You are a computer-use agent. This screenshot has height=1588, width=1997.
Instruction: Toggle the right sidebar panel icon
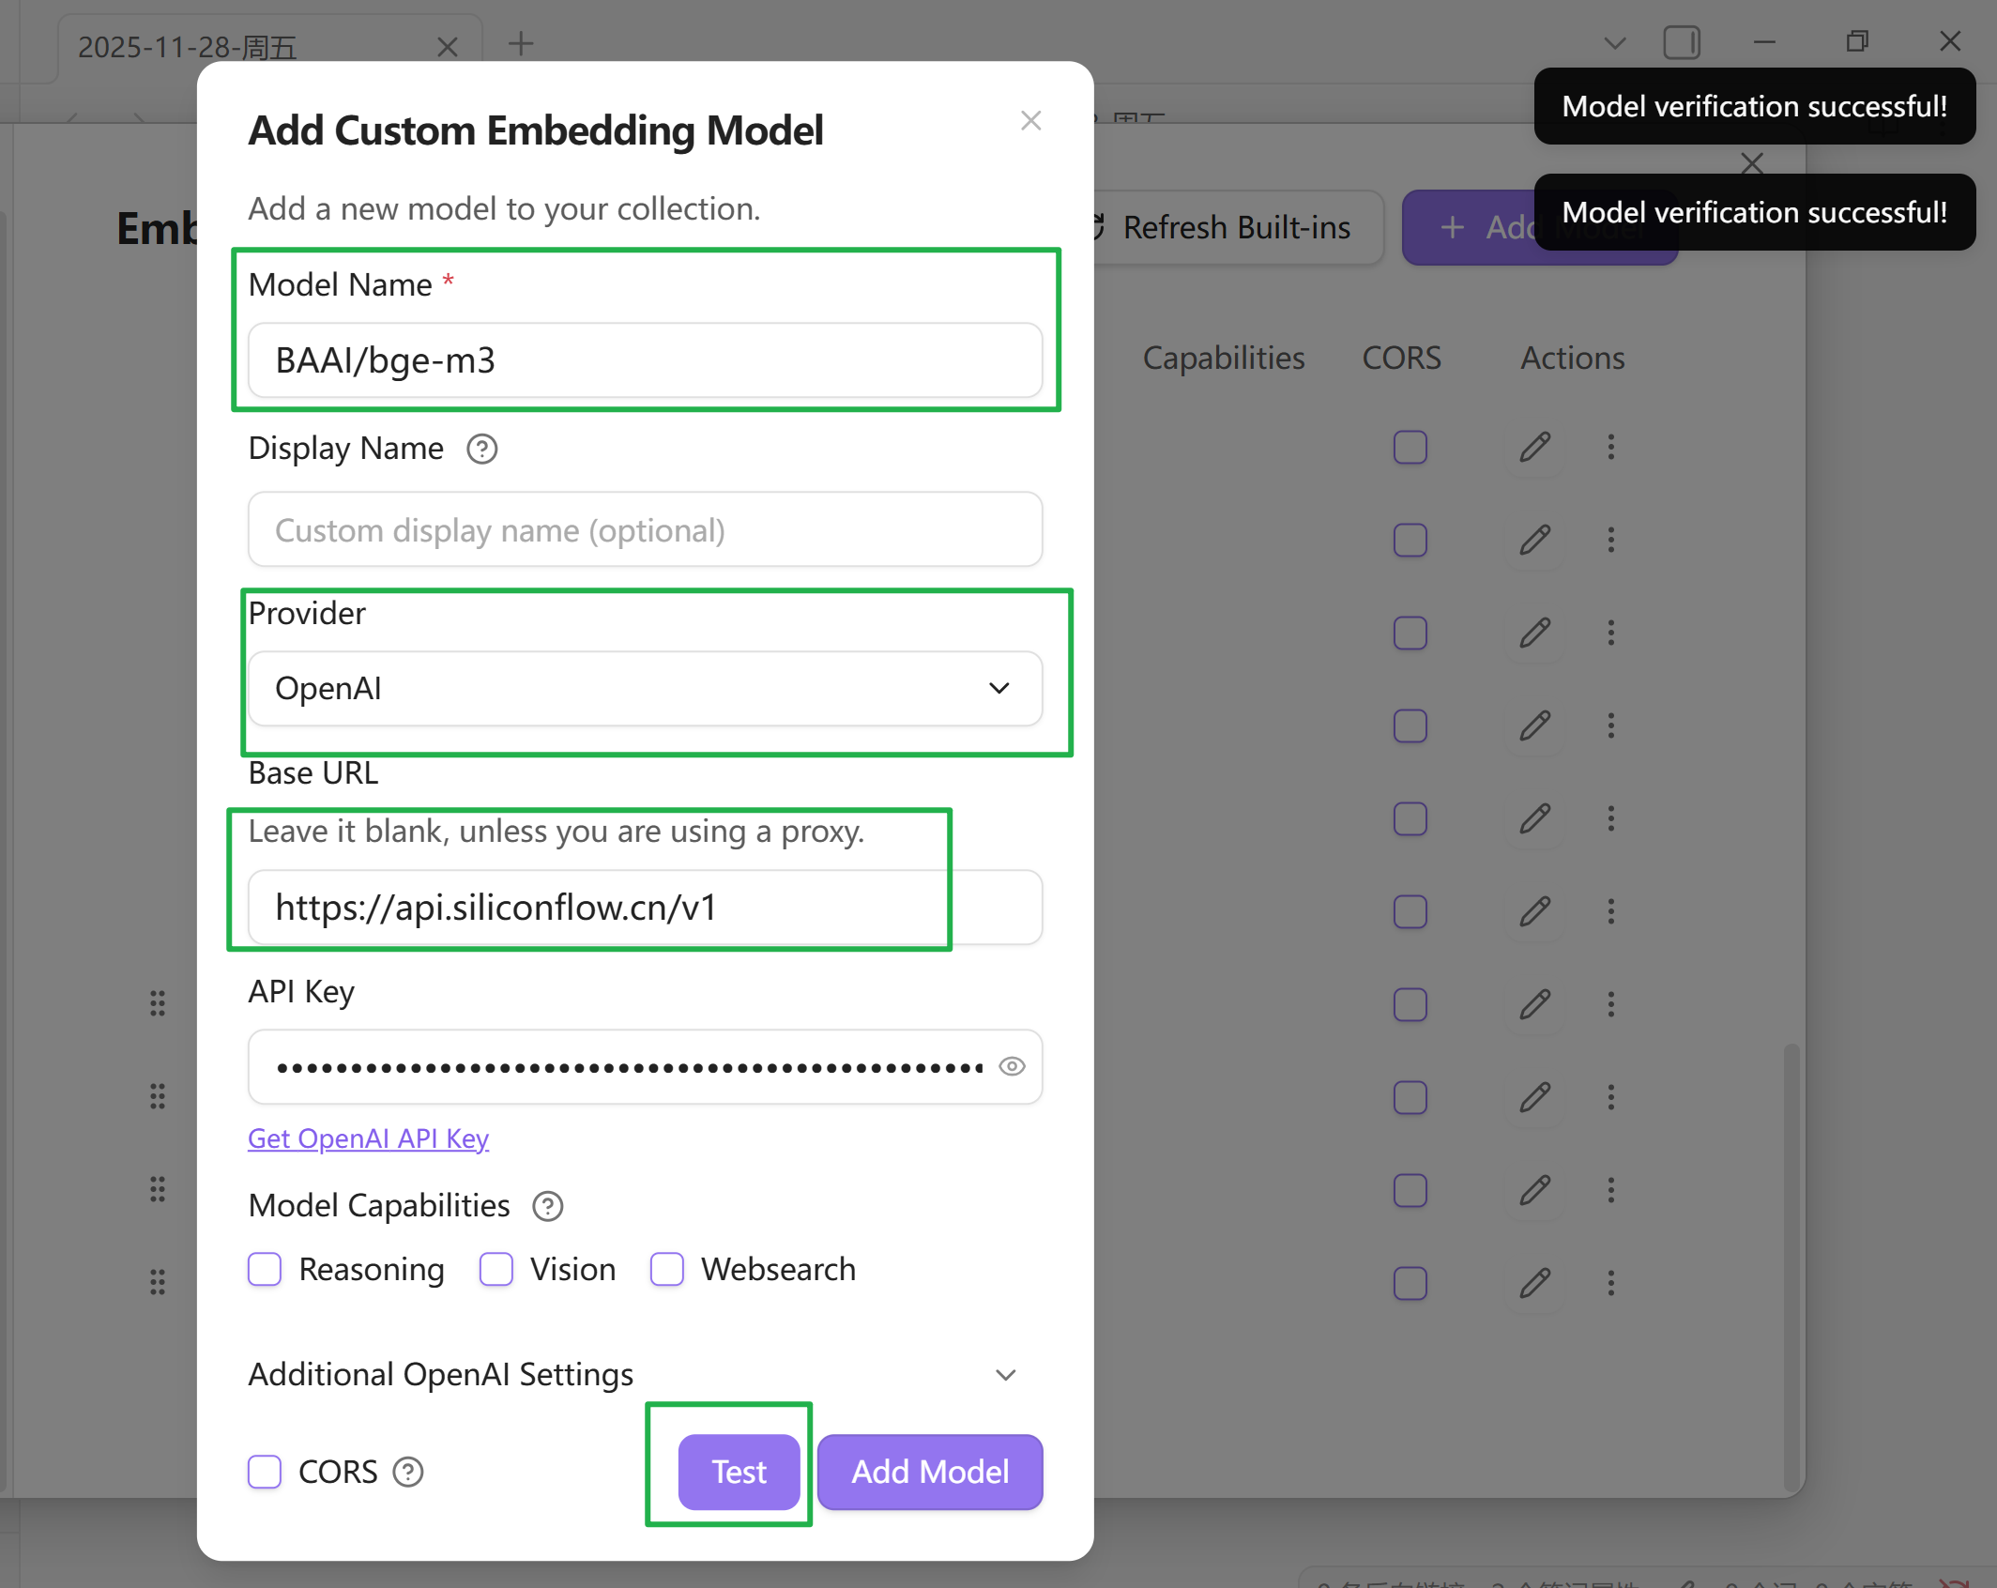[1682, 43]
